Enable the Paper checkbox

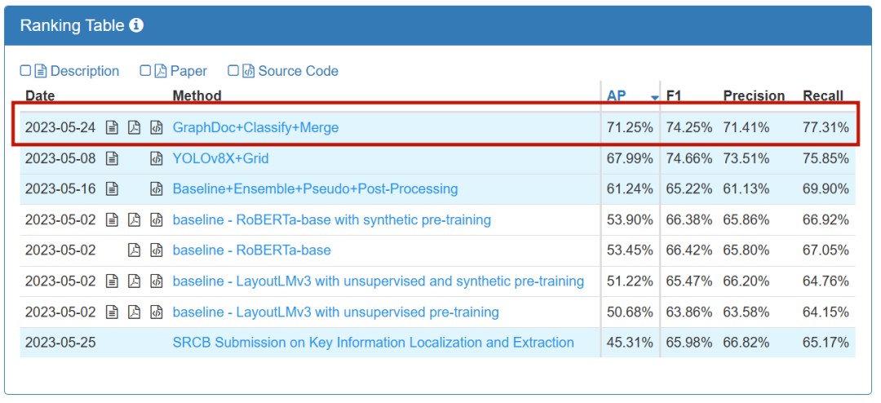[x=145, y=71]
